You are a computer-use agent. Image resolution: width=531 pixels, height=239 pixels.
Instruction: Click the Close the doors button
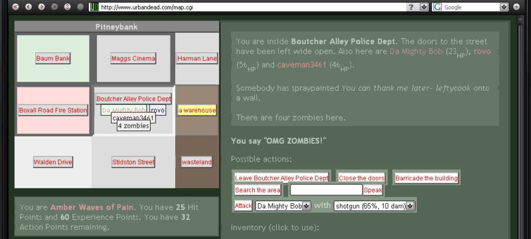361,178
